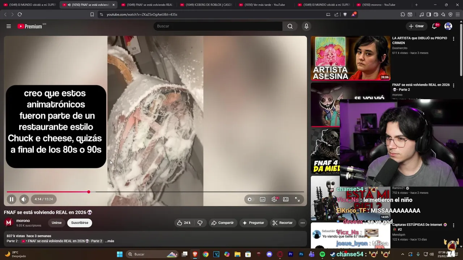
Task: Switch to theater mode
Action: 286,199
